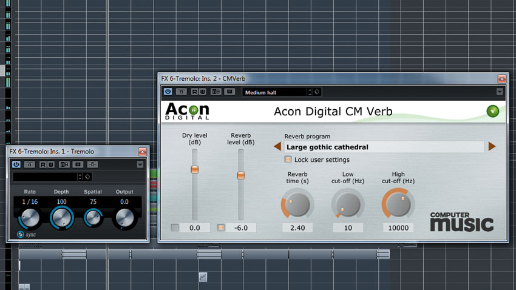Screen dimensions: 516x290
Task: Enable Write automation in CMVerb window
Action: tap(202, 92)
